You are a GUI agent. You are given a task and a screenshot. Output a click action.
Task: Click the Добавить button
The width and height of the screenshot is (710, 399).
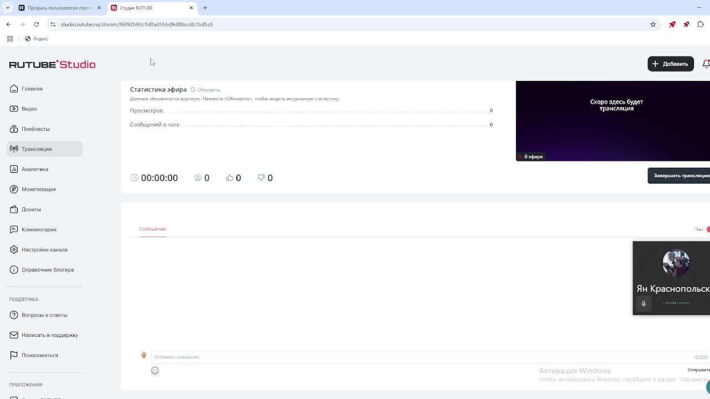coord(671,64)
